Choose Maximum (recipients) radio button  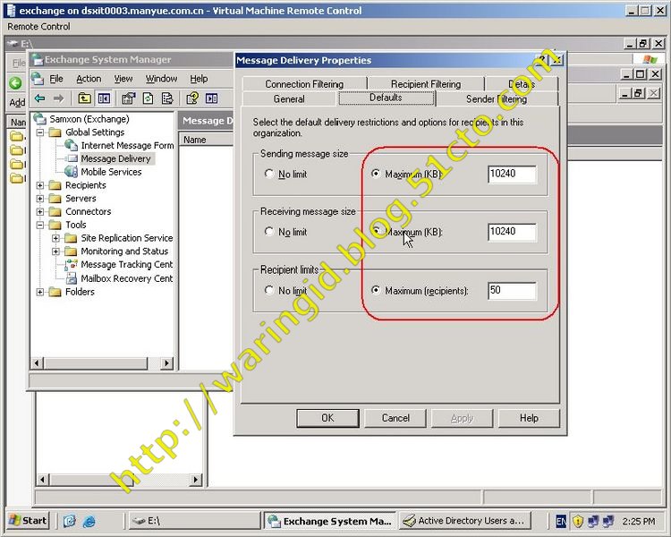pos(375,291)
